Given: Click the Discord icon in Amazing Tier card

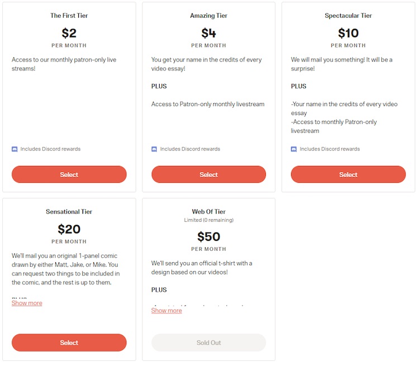Looking at the screenshot, I should (x=154, y=149).
